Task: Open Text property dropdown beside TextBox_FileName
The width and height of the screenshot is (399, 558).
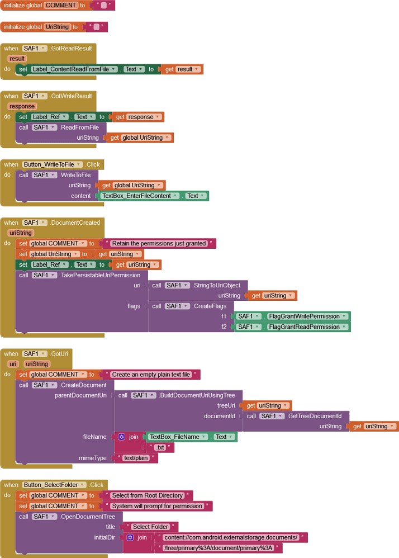Action: (225, 437)
